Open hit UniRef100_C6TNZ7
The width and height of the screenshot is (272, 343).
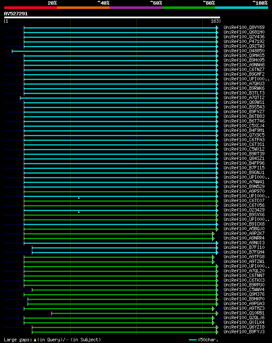(x=244, y=69)
